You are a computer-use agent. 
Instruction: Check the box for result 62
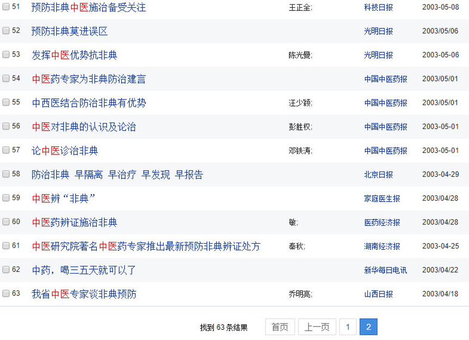tap(6, 270)
